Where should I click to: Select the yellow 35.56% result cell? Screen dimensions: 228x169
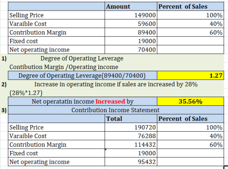point(191,101)
